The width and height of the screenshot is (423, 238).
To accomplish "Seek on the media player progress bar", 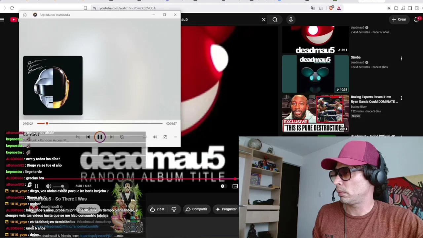I will (99, 123).
